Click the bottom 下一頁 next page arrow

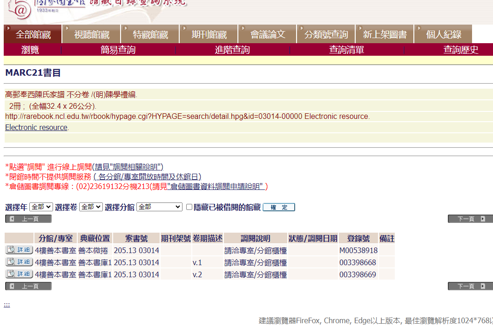coord(470,286)
